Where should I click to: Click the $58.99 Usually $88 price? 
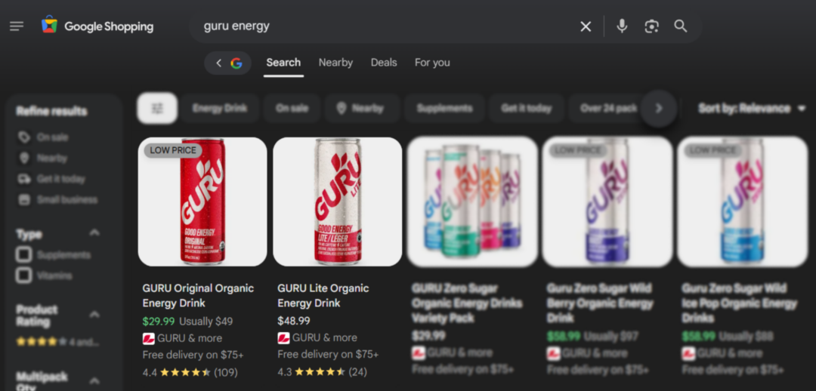click(727, 337)
